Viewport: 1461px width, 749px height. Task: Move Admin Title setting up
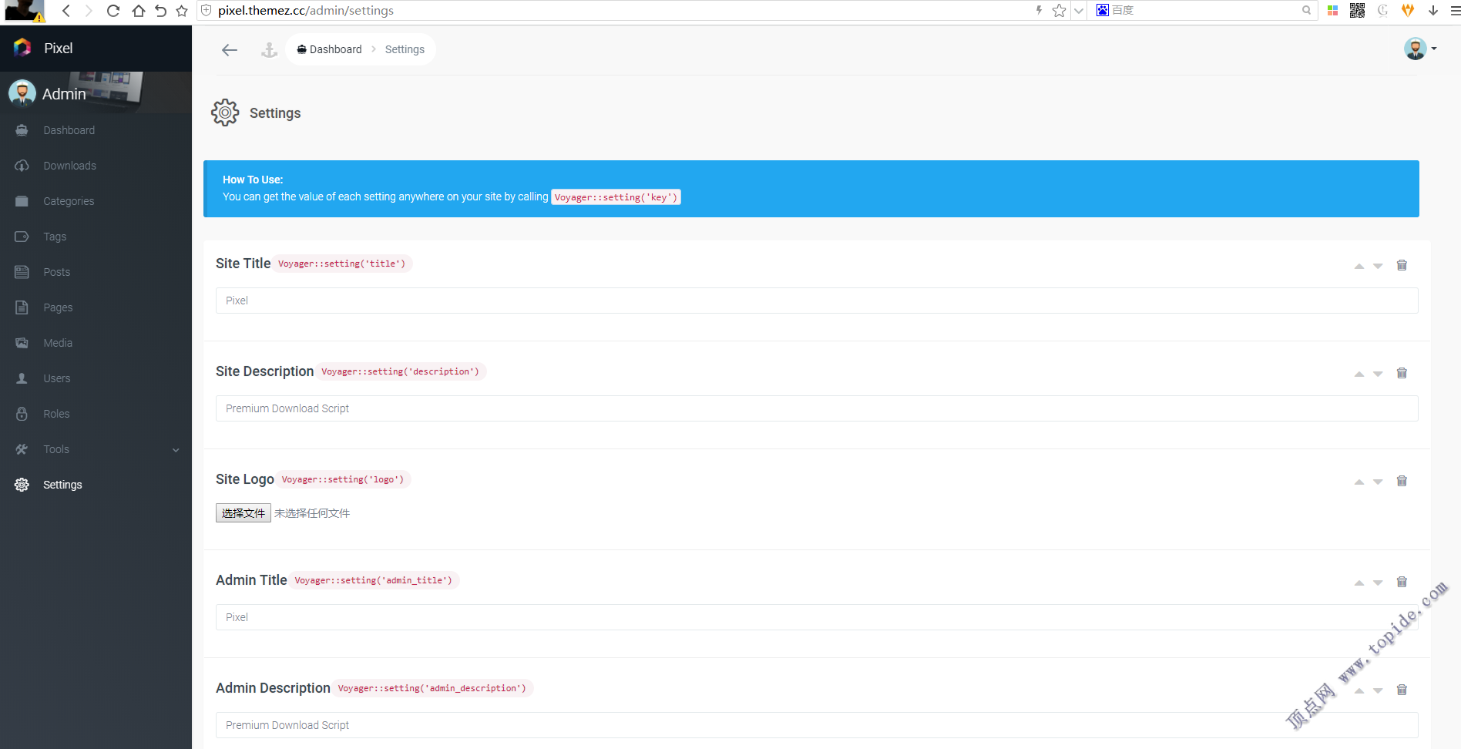1359,583
